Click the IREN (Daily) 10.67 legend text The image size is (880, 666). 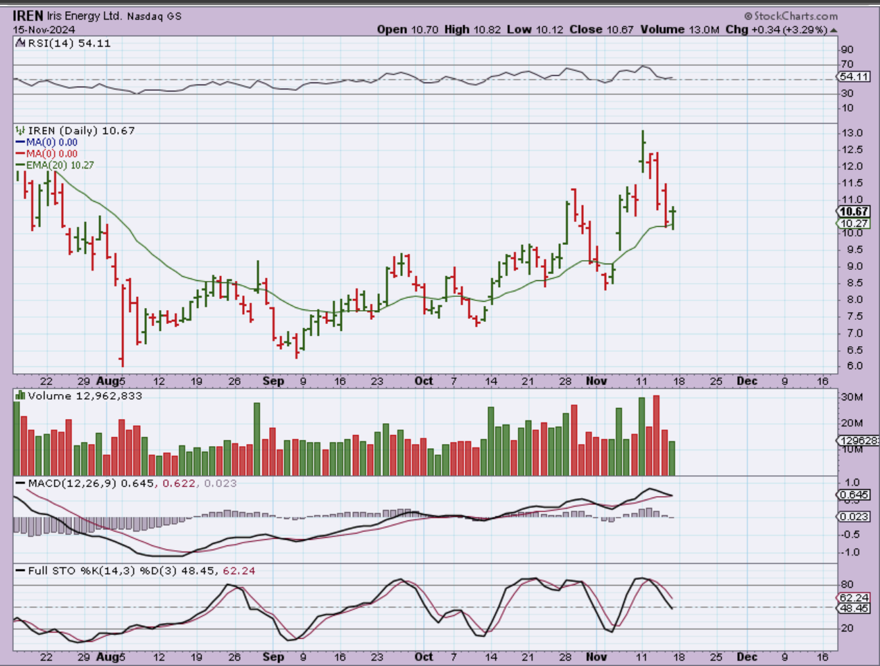click(81, 130)
